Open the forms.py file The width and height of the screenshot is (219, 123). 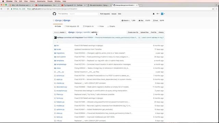point(60,98)
